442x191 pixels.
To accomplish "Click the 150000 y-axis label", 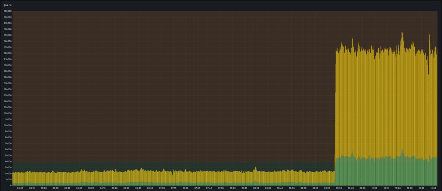I will (7, 95).
